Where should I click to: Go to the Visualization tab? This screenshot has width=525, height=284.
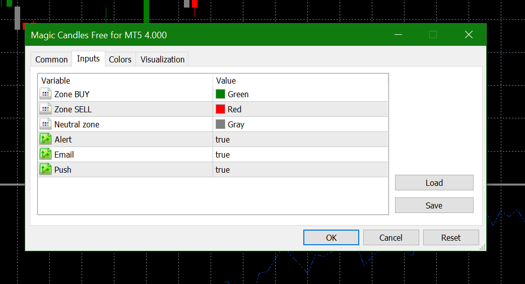162,59
